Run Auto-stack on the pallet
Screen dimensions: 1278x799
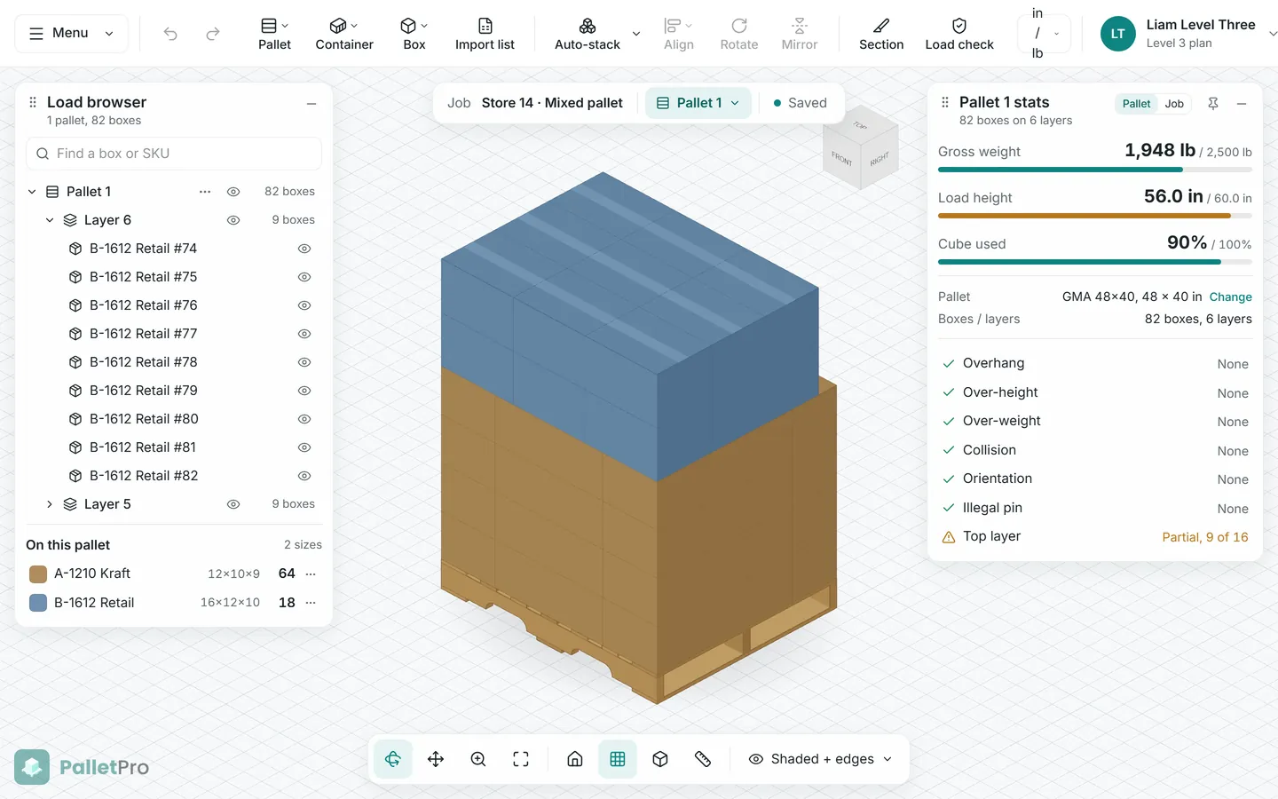pos(588,34)
